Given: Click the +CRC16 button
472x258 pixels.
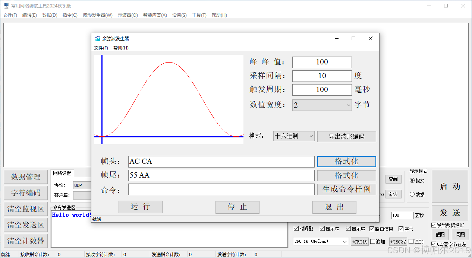Looking at the screenshot, I should pyautogui.click(x=360, y=242).
